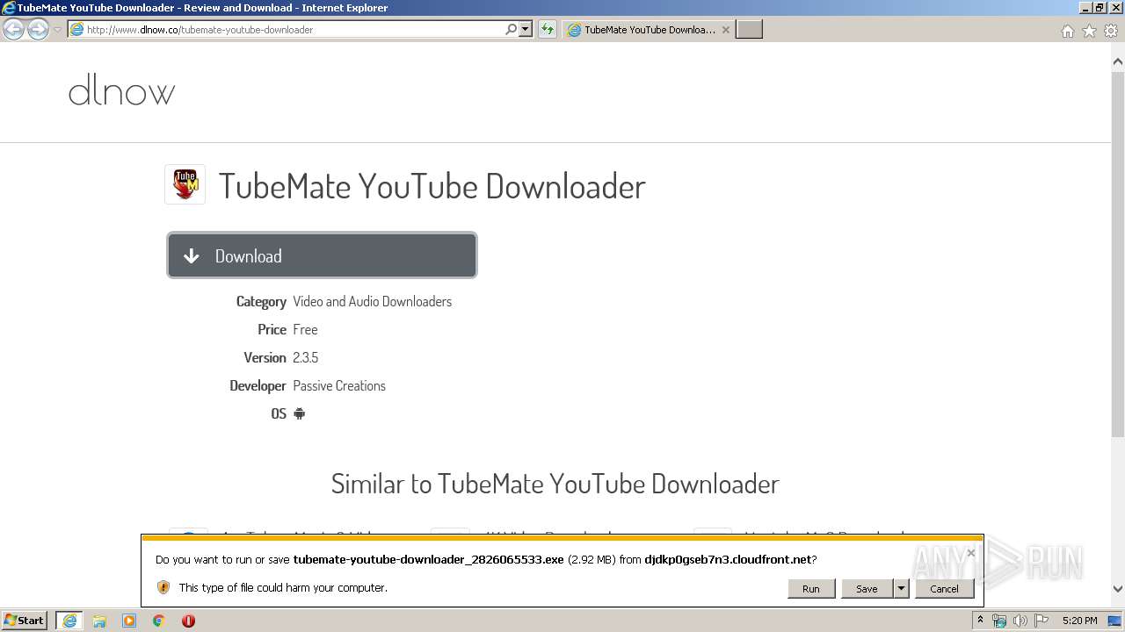Click the dlnow site logo

(121, 90)
